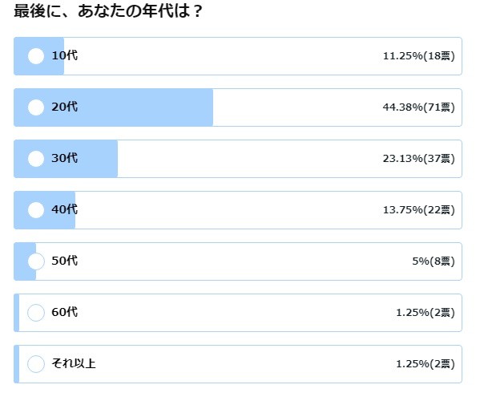Choose the 30代 radio button
Screen dimensions: 484x401
coord(36,159)
